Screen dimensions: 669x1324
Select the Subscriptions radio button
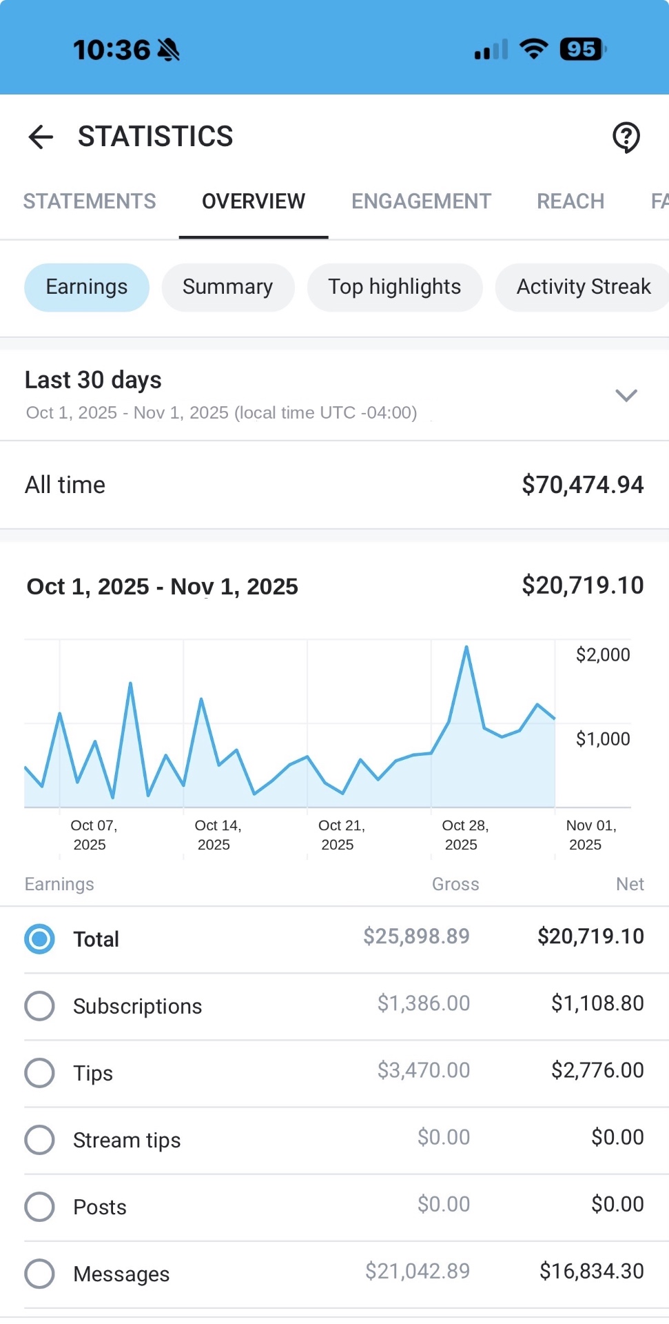pos(39,1005)
